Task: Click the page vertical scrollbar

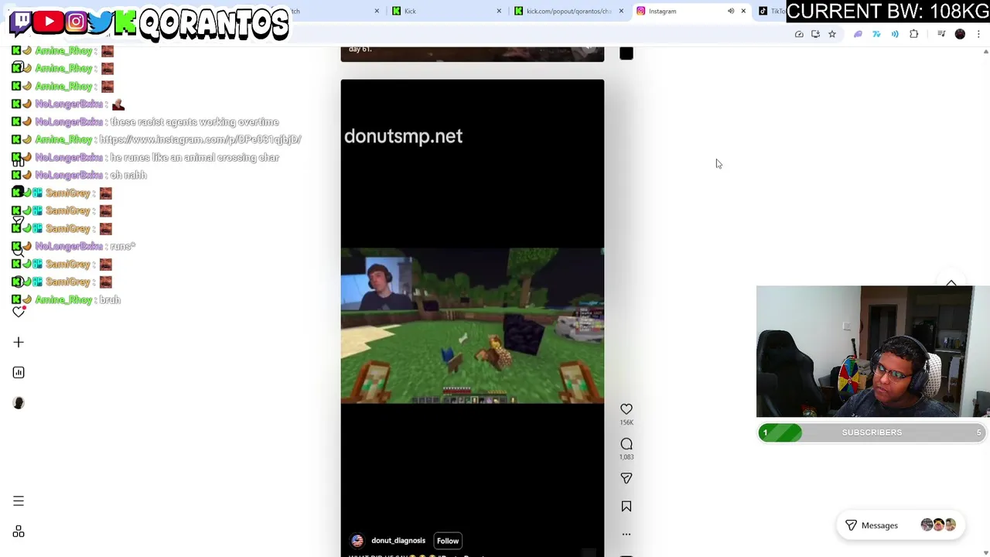Action: coord(985,302)
